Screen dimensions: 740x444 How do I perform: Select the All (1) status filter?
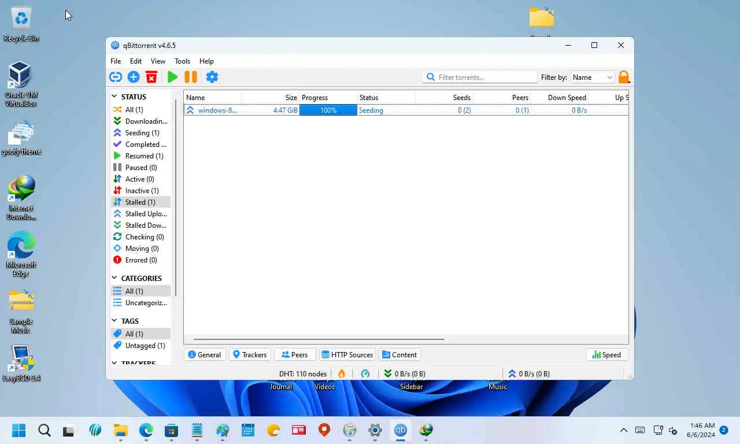140,109
